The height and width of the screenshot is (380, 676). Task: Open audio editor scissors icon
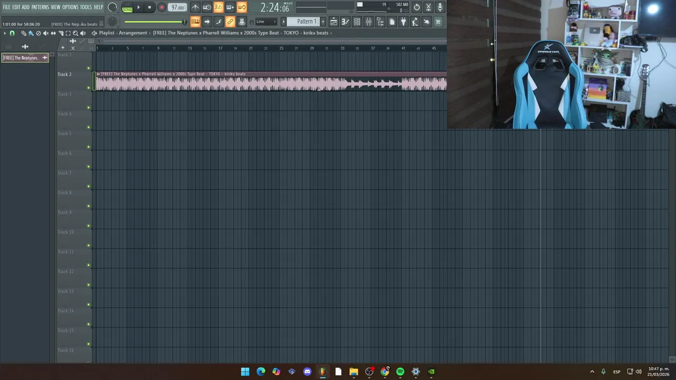[x=428, y=7]
